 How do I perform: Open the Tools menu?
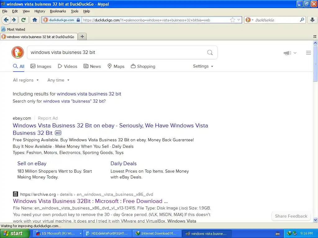[75, 11]
